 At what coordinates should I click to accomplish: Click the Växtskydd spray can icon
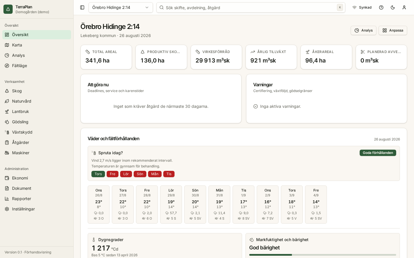pyautogui.click(x=7, y=132)
